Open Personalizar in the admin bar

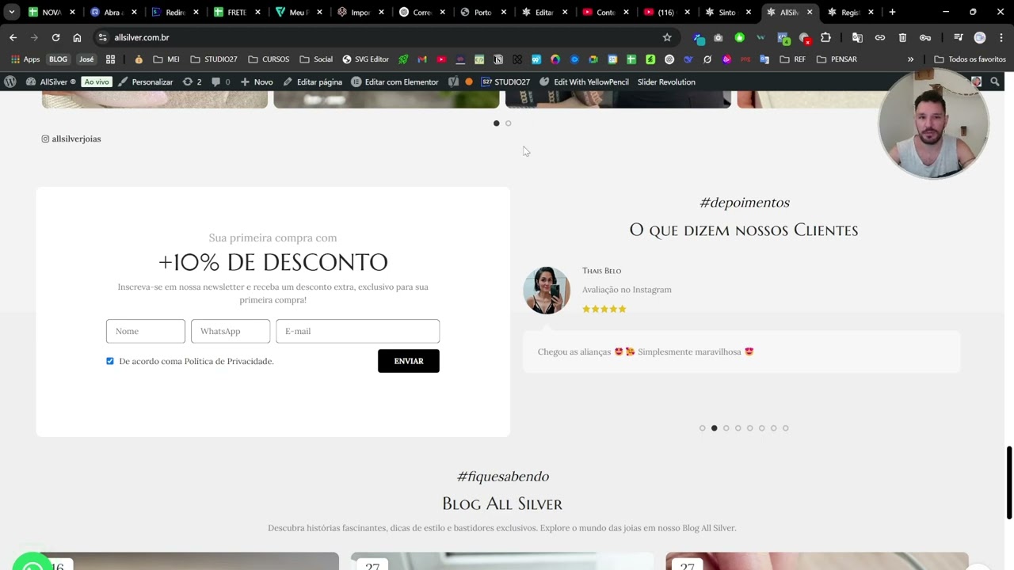point(146,82)
